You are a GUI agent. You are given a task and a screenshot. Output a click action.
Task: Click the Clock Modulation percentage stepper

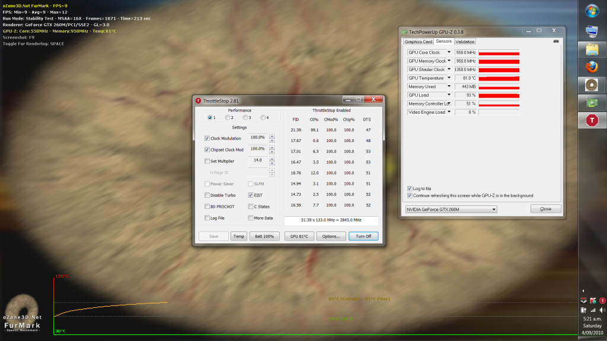pos(271,138)
